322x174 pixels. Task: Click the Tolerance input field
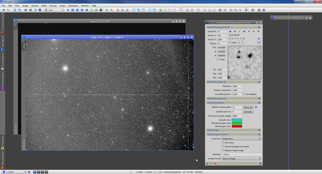(237, 86)
